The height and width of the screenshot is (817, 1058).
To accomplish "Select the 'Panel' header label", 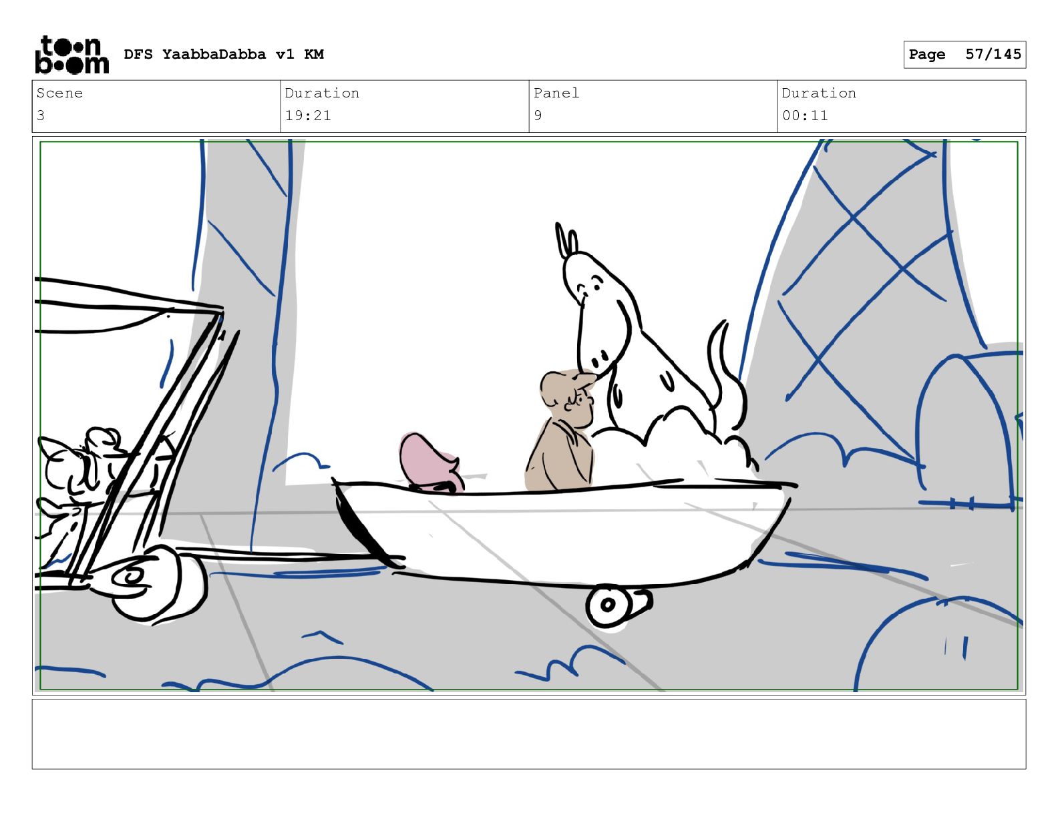I will 556,93.
